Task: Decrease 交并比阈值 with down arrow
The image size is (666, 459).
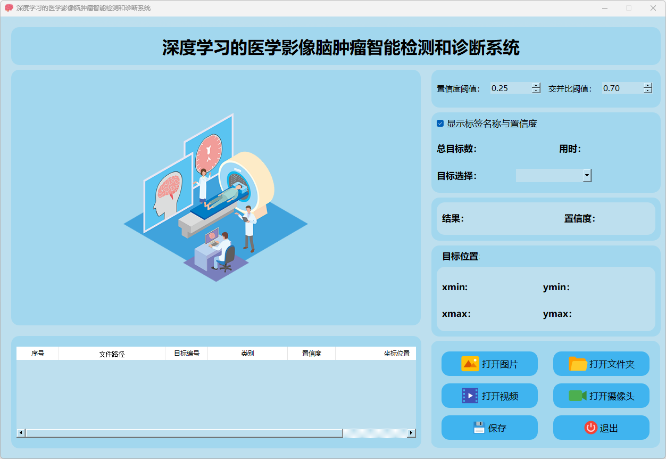Action: pos(647,91)
